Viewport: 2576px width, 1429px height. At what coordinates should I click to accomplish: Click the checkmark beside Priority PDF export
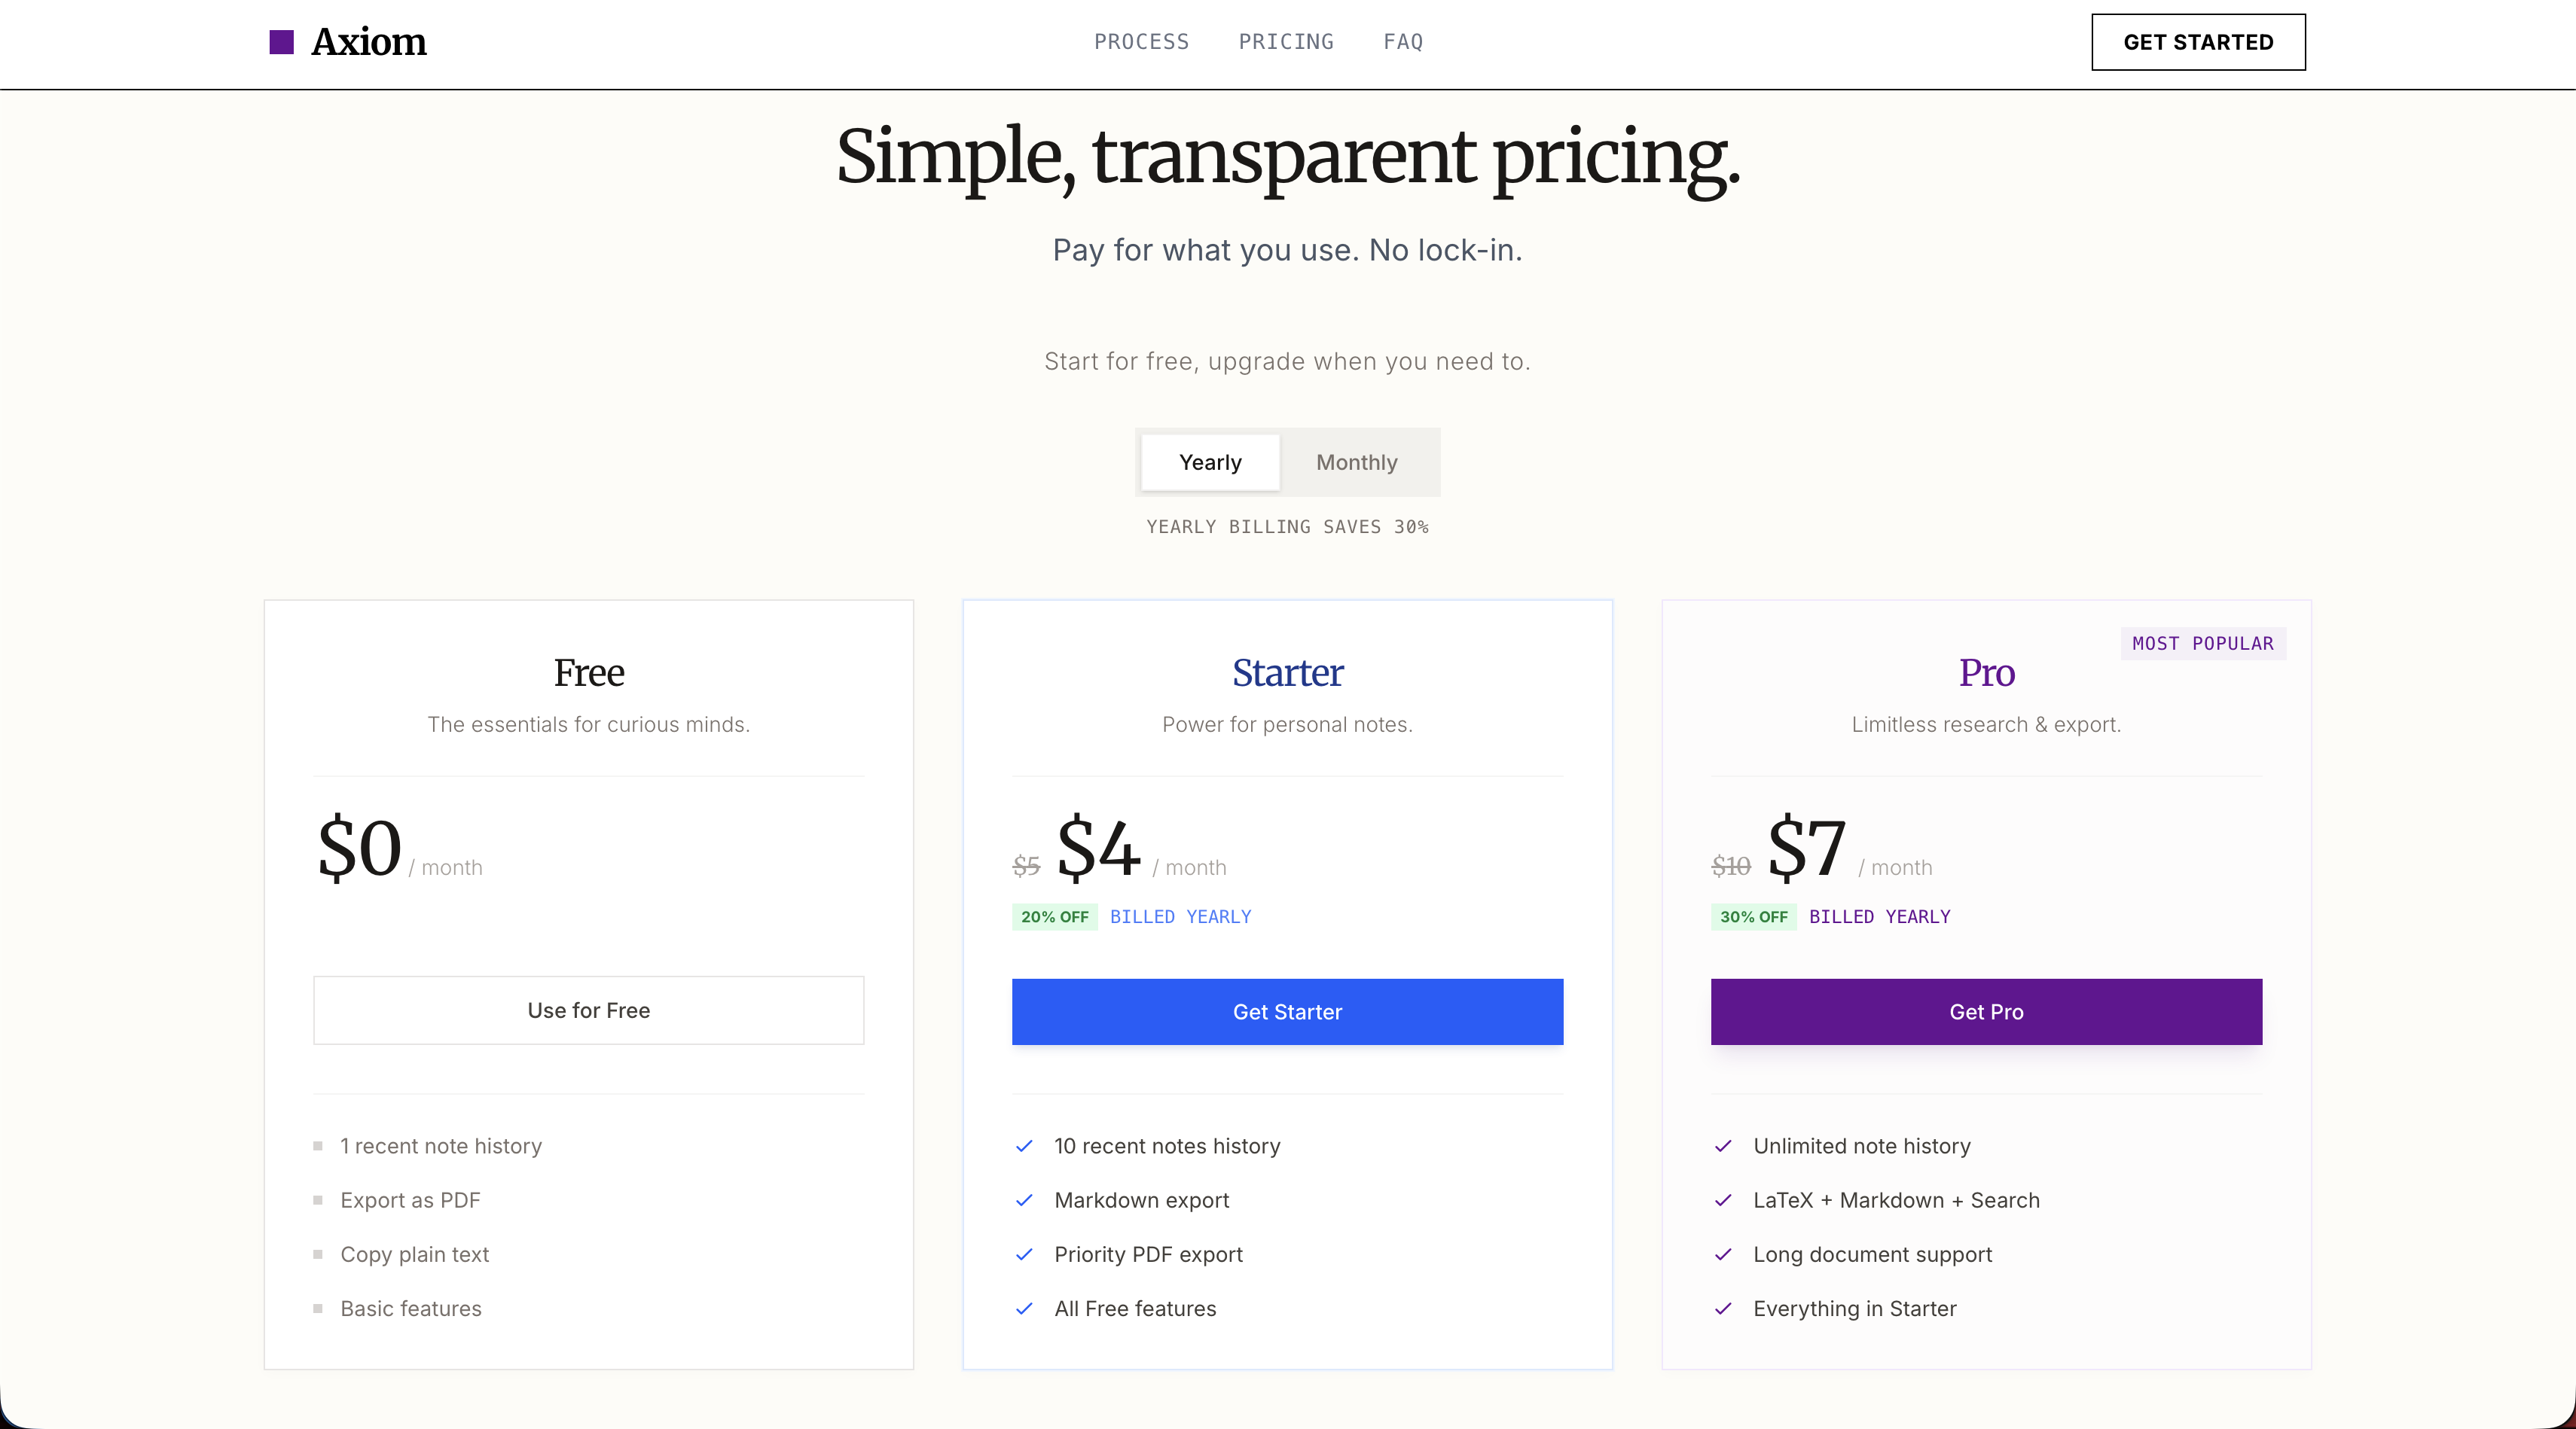pos(1024,1254)
